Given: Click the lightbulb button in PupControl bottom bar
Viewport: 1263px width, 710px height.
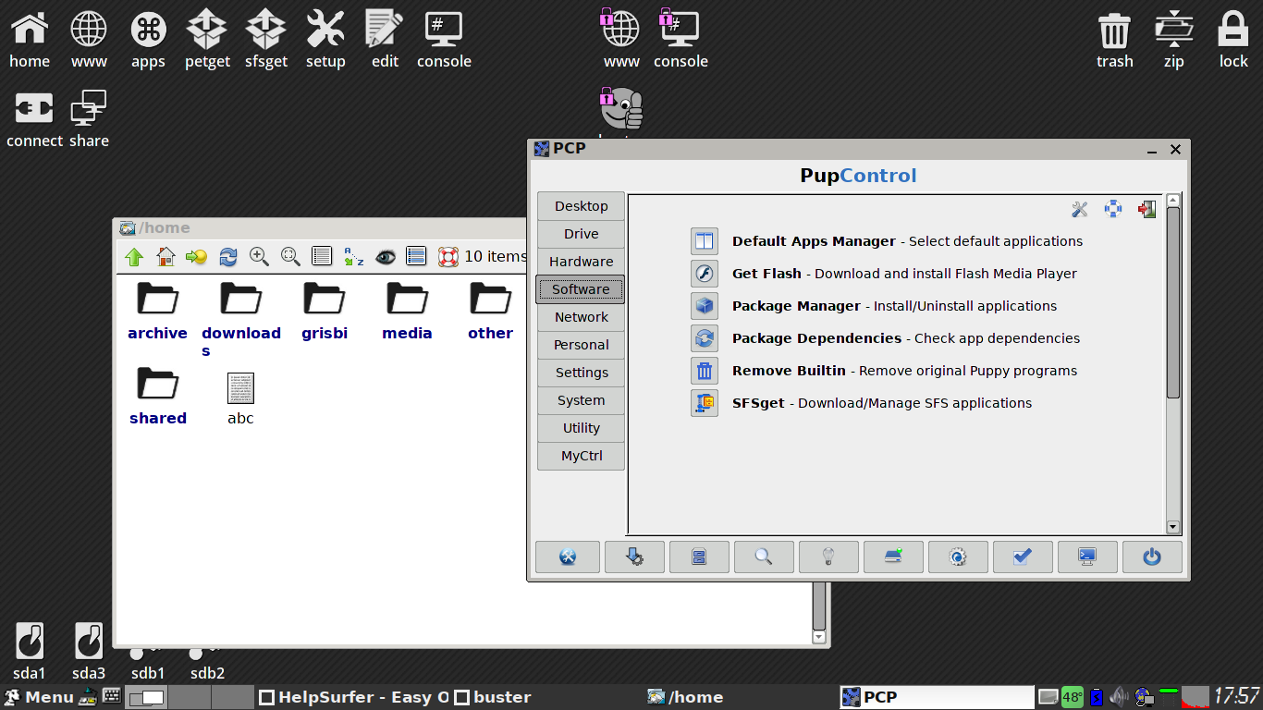Looking at the screenshot, I should pos(828,557).
